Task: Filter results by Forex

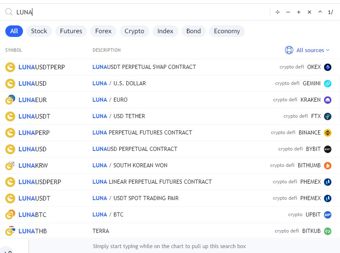Action: (103, 31)
